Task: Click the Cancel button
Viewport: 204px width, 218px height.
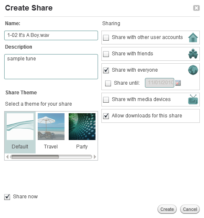Action: click(190, 209)
